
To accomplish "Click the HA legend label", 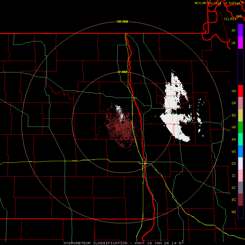I will point(234,91).
